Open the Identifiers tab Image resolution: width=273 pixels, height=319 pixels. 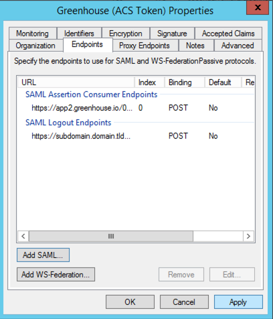click(79, 34)
